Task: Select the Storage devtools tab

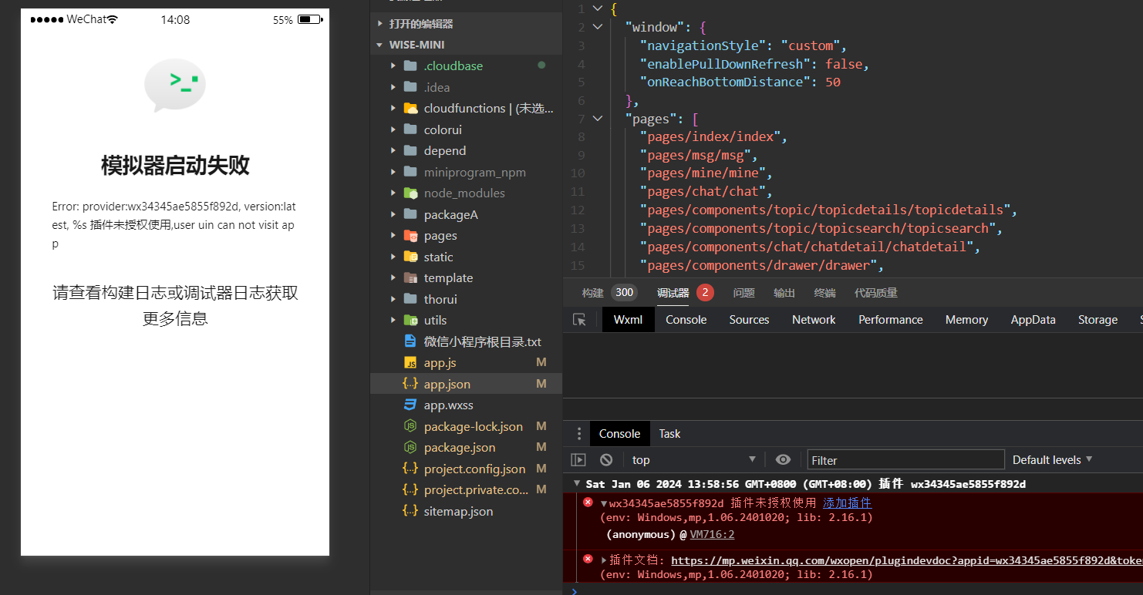Action: pyautogui.click(x=1097, y=320)
